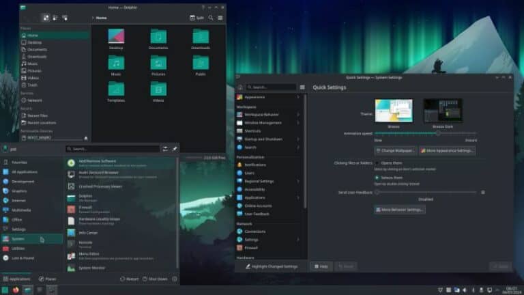
Task: Click System Settings search field
Action: click(x=271, y=87)
